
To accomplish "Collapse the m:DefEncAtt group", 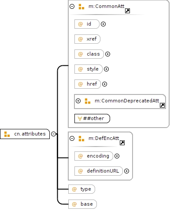I will tap(72, 139).
